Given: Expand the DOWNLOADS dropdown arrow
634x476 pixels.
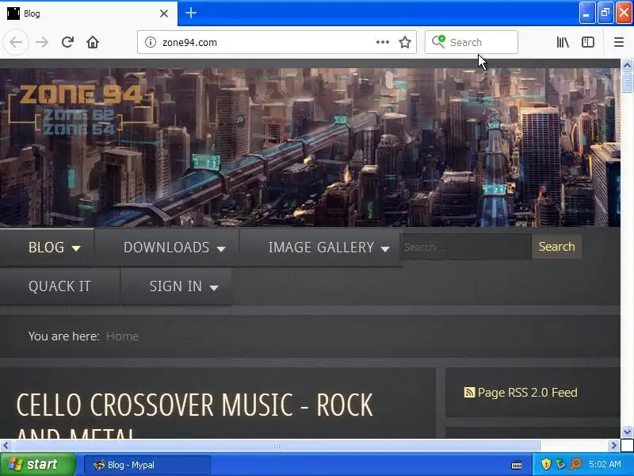Looking at the screenshot, I should click(x=221, y=249).
